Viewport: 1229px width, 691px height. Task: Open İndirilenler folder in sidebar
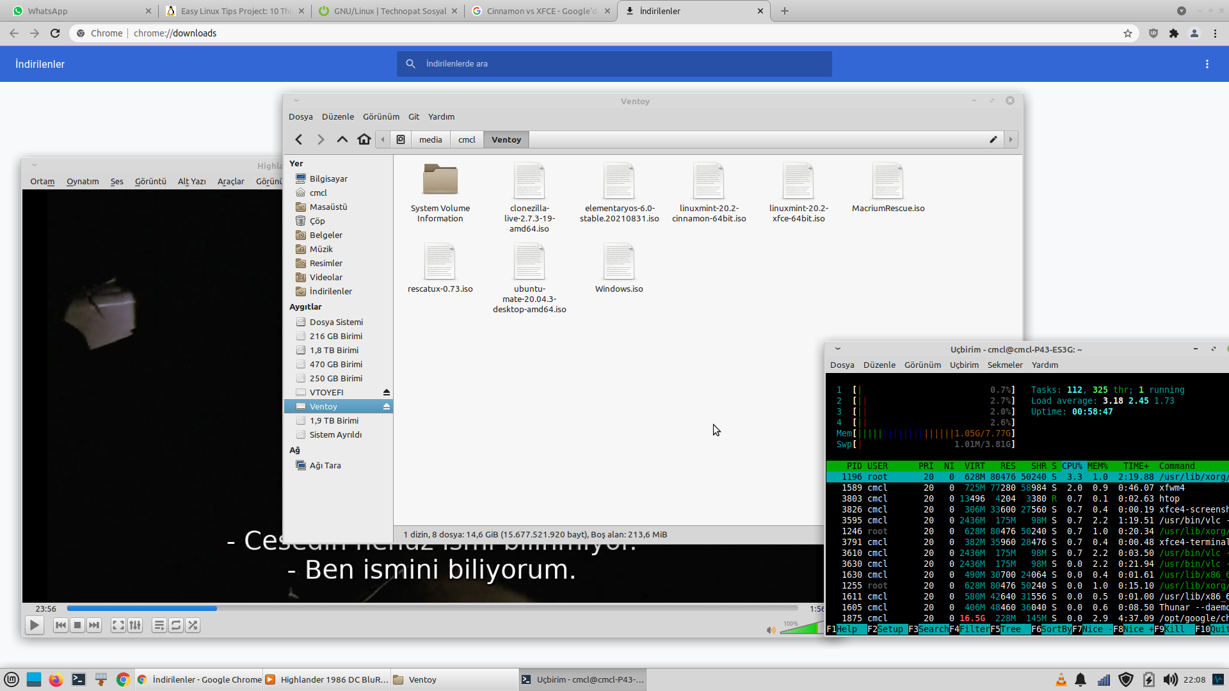point(330,291)
